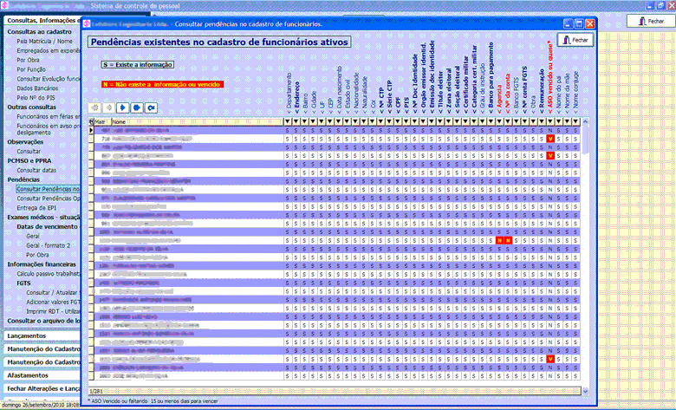Click the greyed previous-record navigation icon
The height and width of the screenshot is (410, 676).
pyautogui.click(x=108, y=107)
